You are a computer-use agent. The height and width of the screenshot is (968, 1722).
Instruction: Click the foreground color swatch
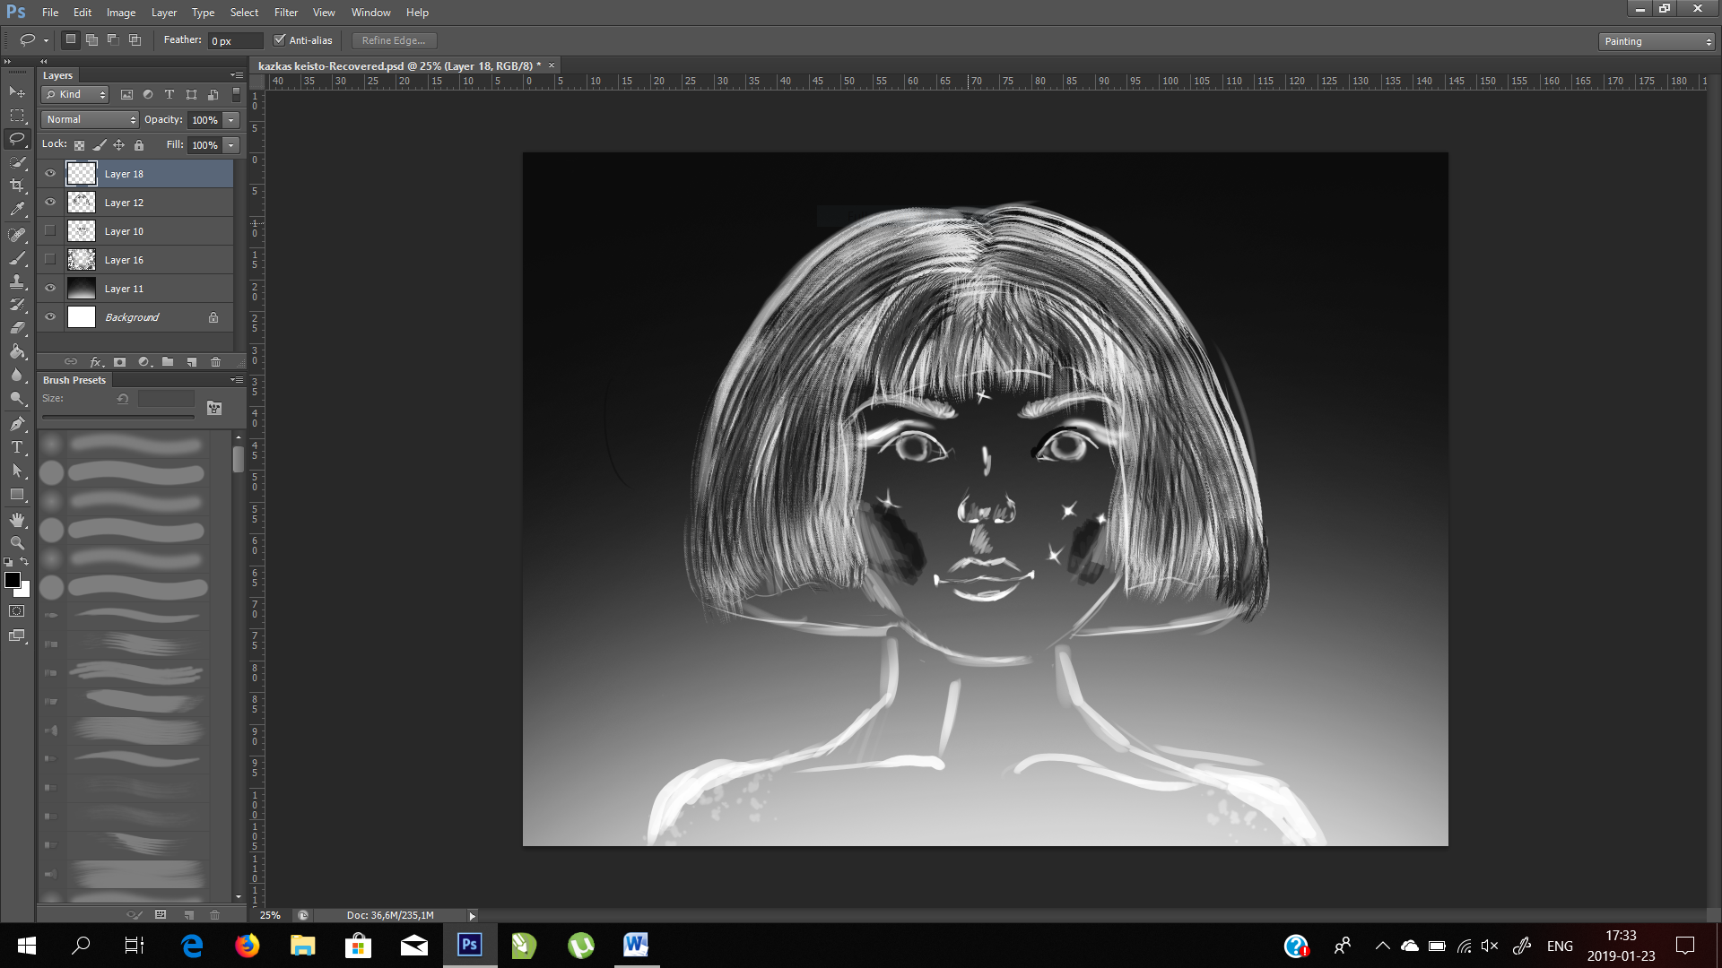13,580
